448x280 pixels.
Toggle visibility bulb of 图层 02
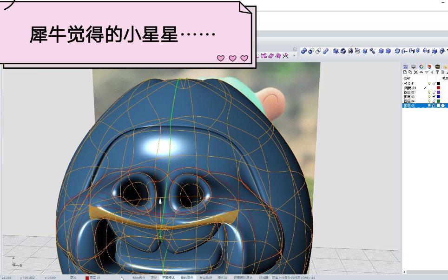point(429,93)
